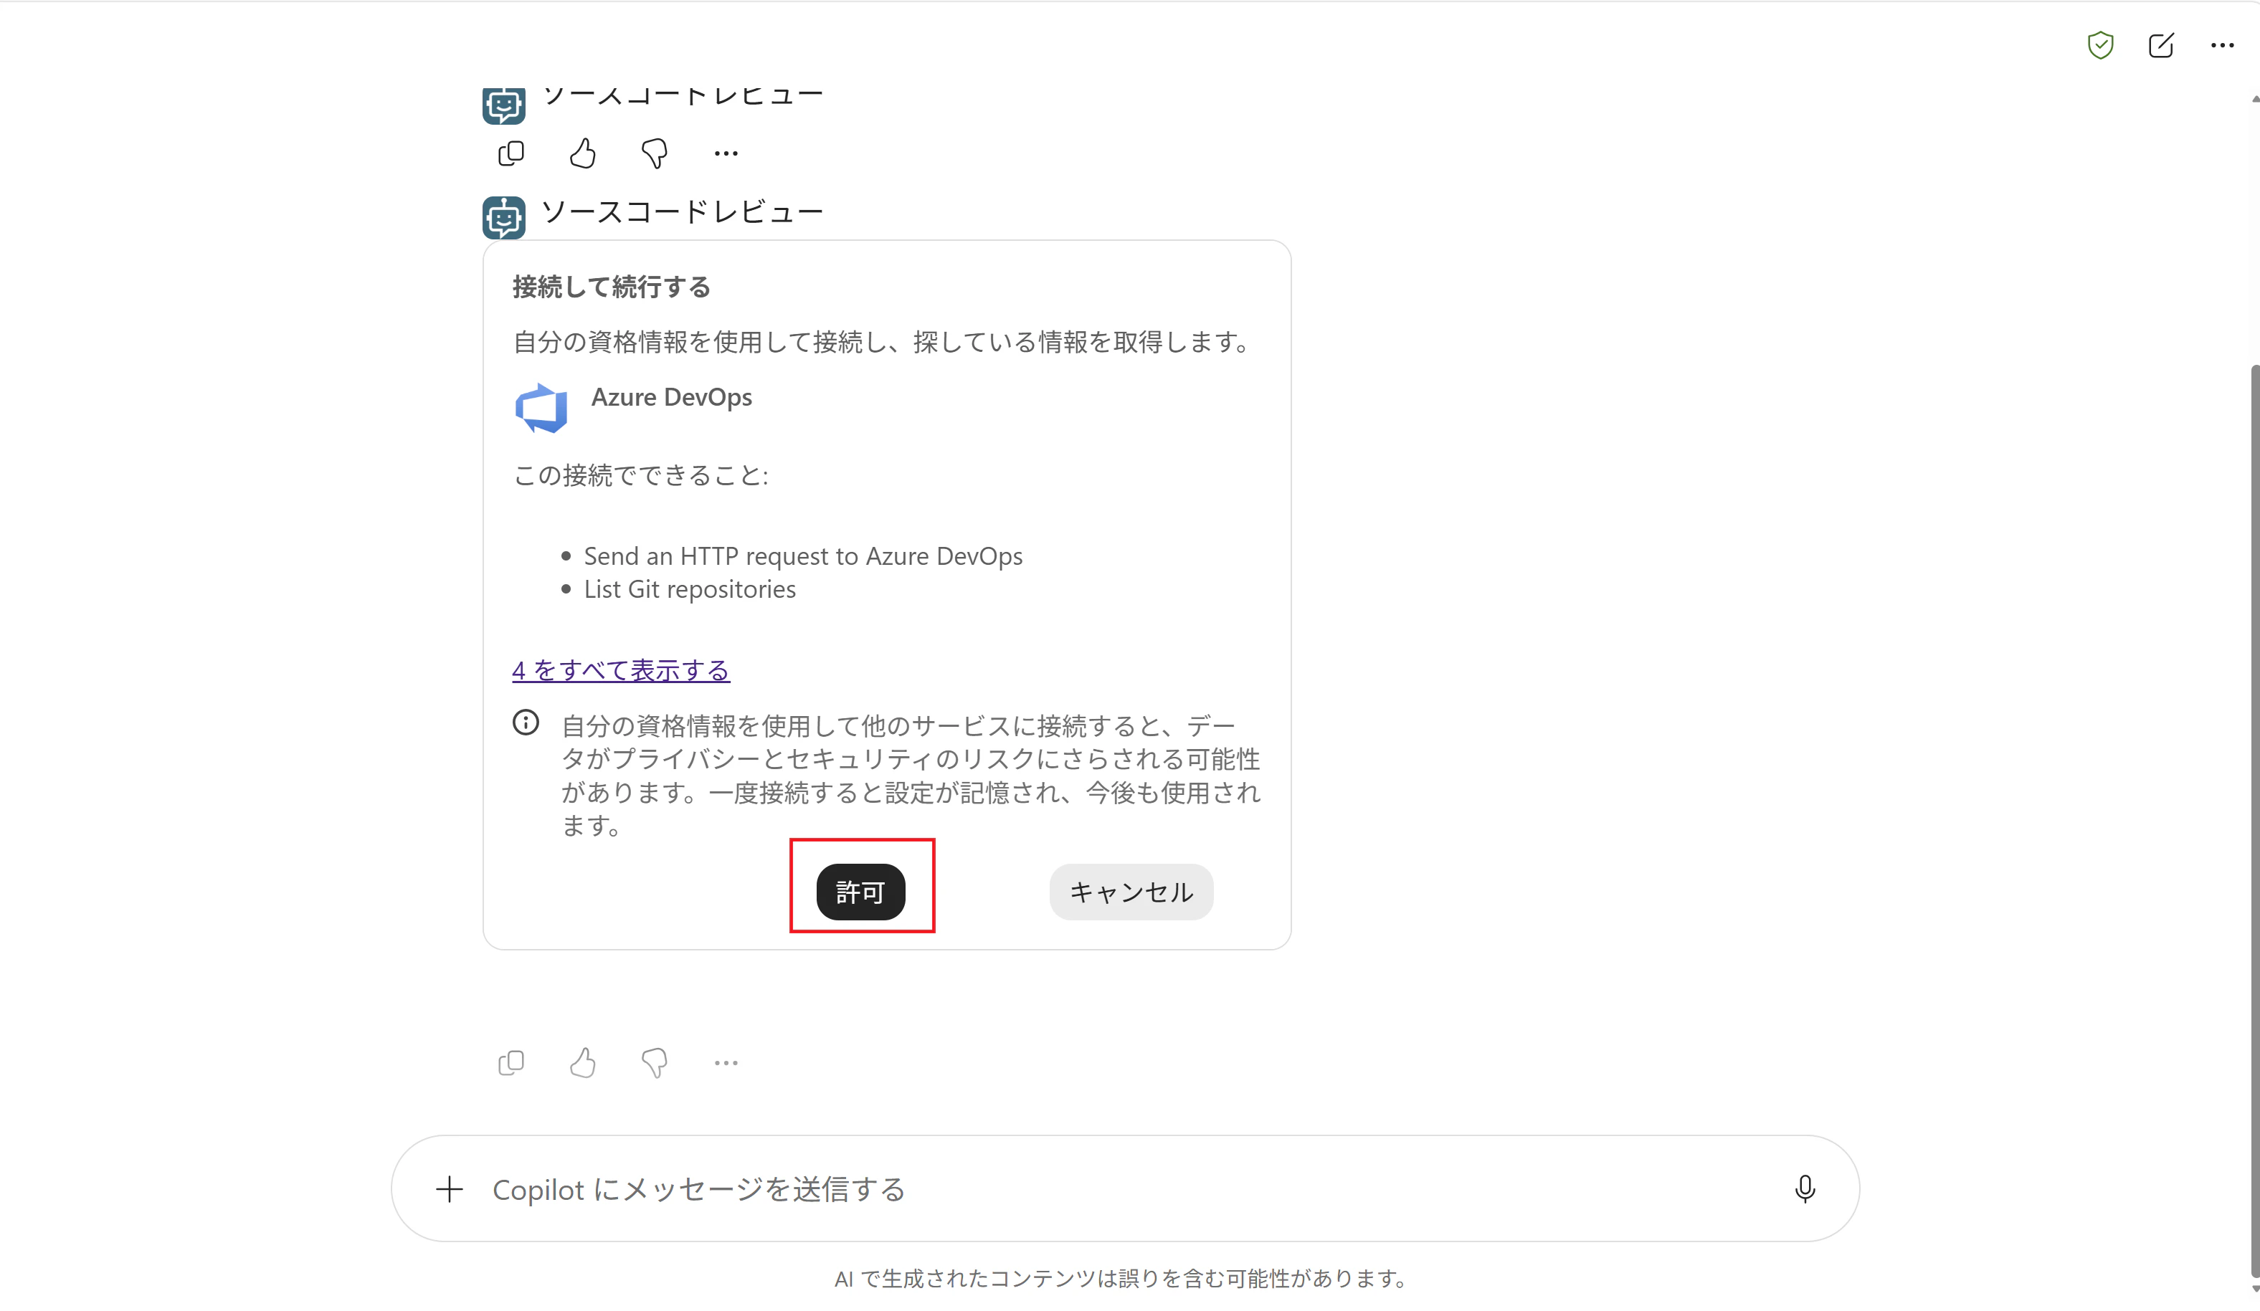Open the top-right more options menu
Image resolution: width=2260 pixels, height=1311 pixels.
2222,45
